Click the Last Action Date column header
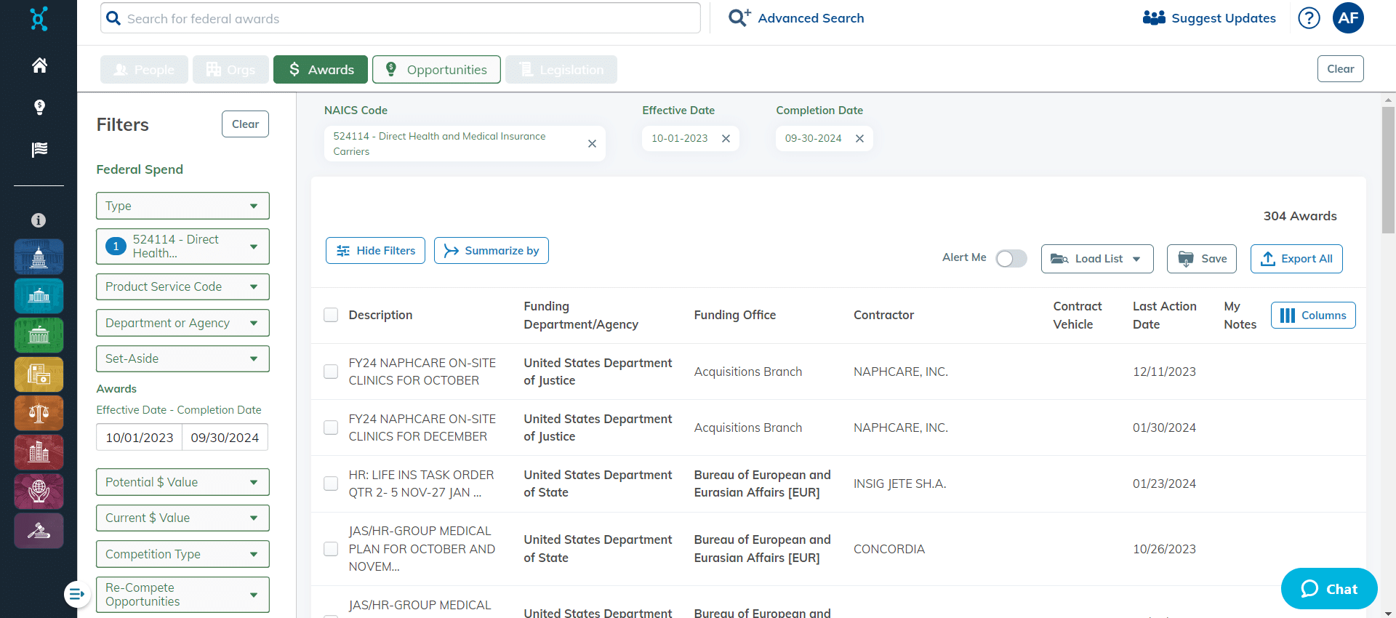Screen dimensions: 1396x618 point(1164,316)
